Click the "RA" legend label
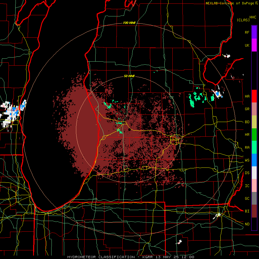This screenshot has width=259, height=259. tap(247, 148)
